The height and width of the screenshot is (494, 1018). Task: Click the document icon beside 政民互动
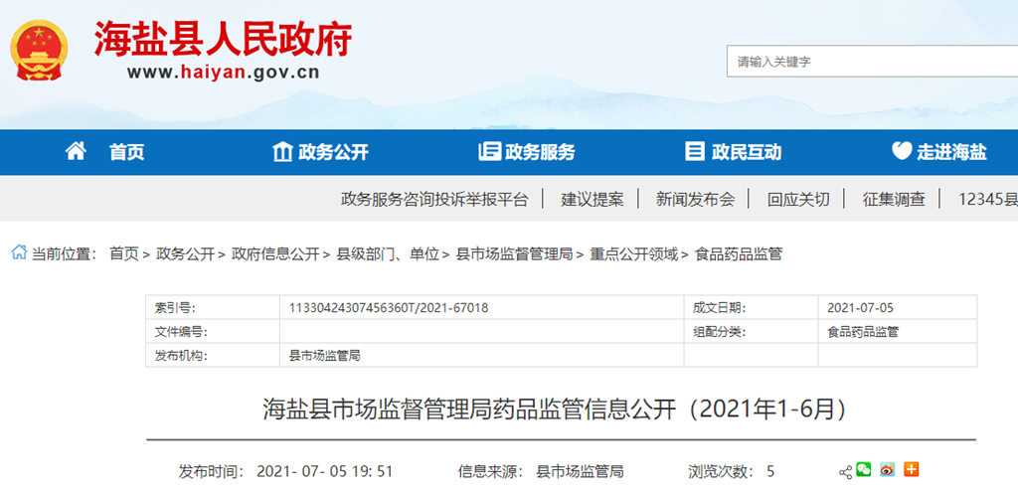coord(695,152)
